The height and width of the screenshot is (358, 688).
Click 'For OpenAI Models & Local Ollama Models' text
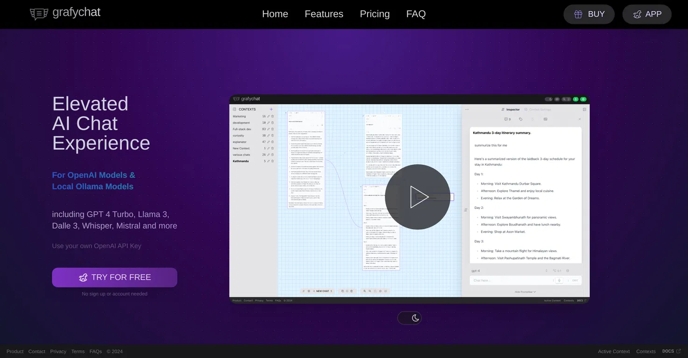pyautogui.click(x=93, y=181)
